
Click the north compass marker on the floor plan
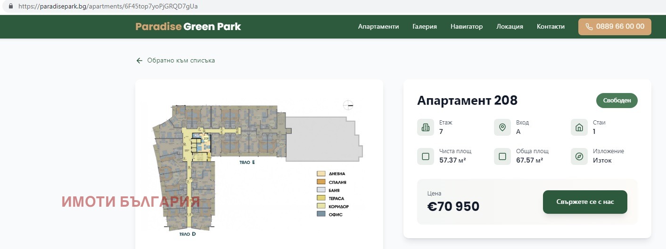click(348, 105)
